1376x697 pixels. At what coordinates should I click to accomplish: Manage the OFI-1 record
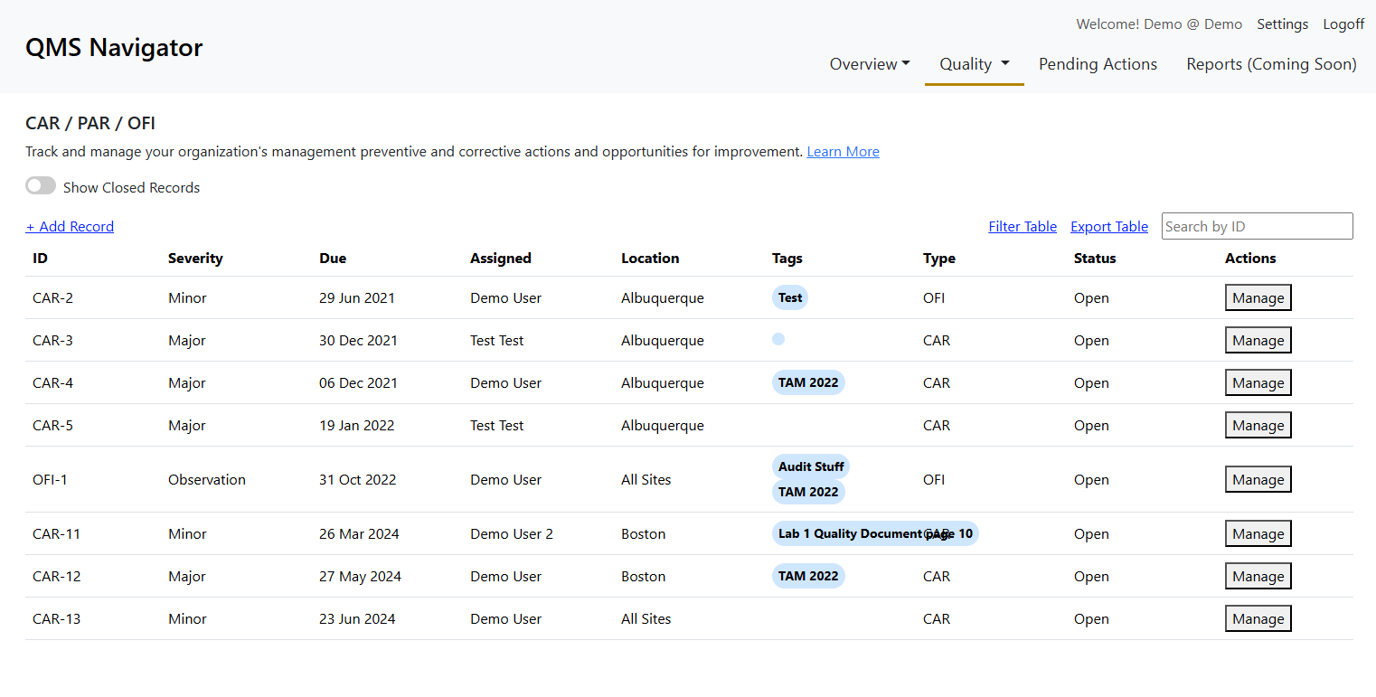pos(1258,480)
